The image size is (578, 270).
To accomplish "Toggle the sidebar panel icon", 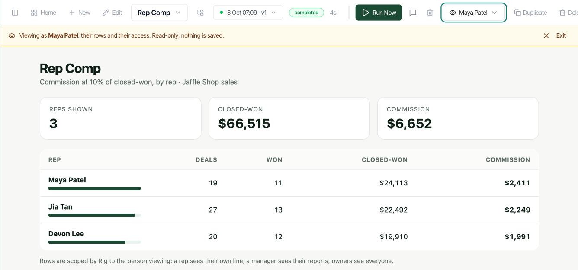I will [x=15, y=13].
